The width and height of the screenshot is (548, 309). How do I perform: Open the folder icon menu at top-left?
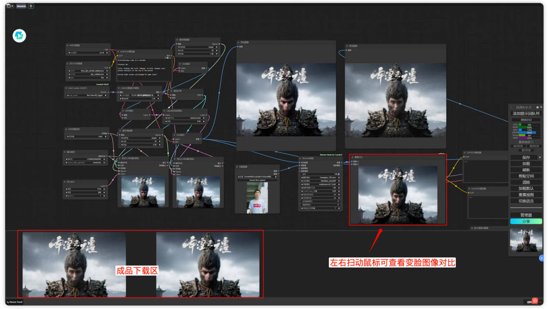(x=10, y=6)
